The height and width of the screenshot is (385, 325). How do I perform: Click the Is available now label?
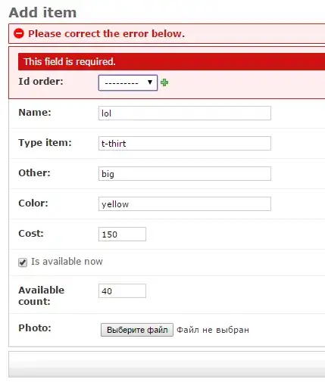pyautogui.click(x=67, y=262)
